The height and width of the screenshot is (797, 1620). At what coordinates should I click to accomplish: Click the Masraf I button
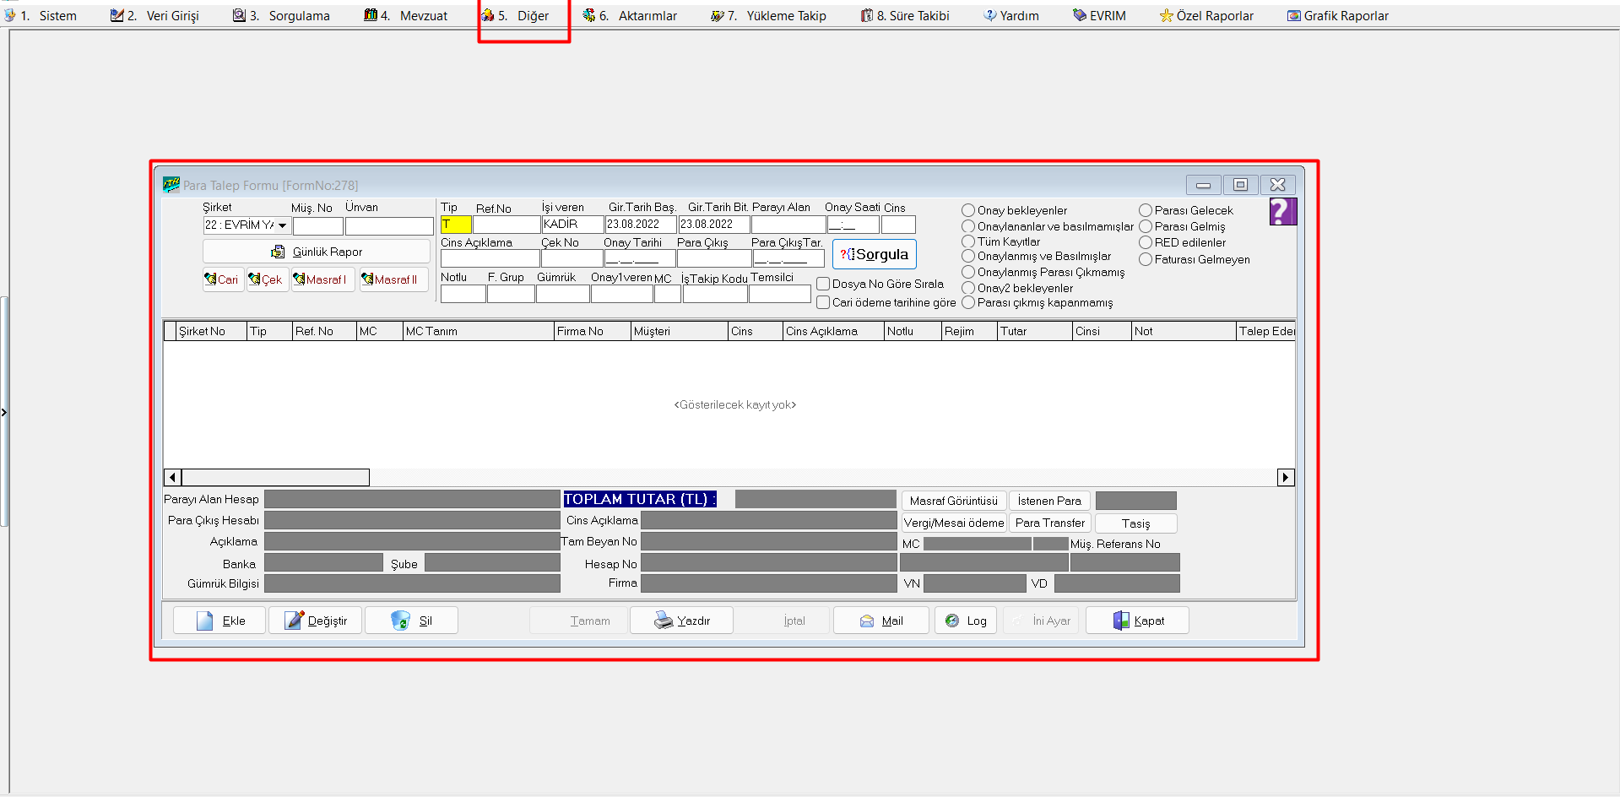[322, 279]
